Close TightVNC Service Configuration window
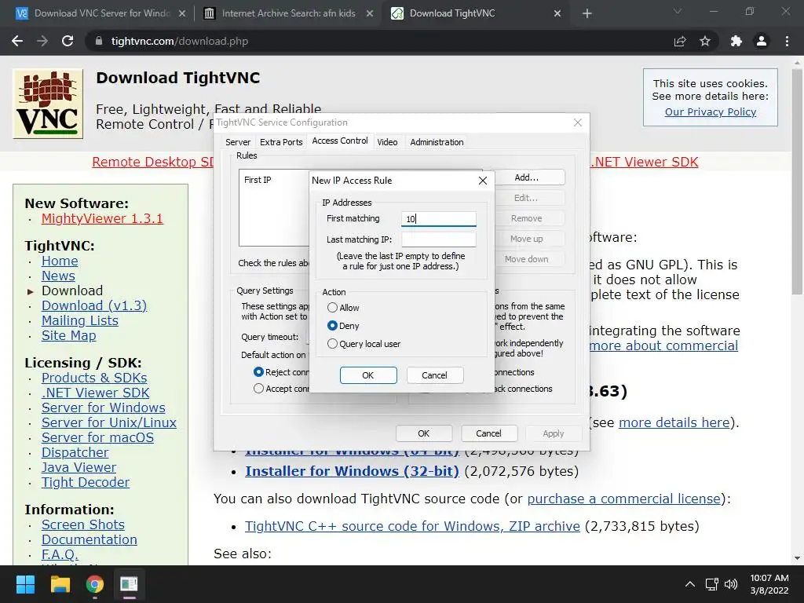Screen dimensions: 804x603 pyautogui.click(x=578, y=122)
